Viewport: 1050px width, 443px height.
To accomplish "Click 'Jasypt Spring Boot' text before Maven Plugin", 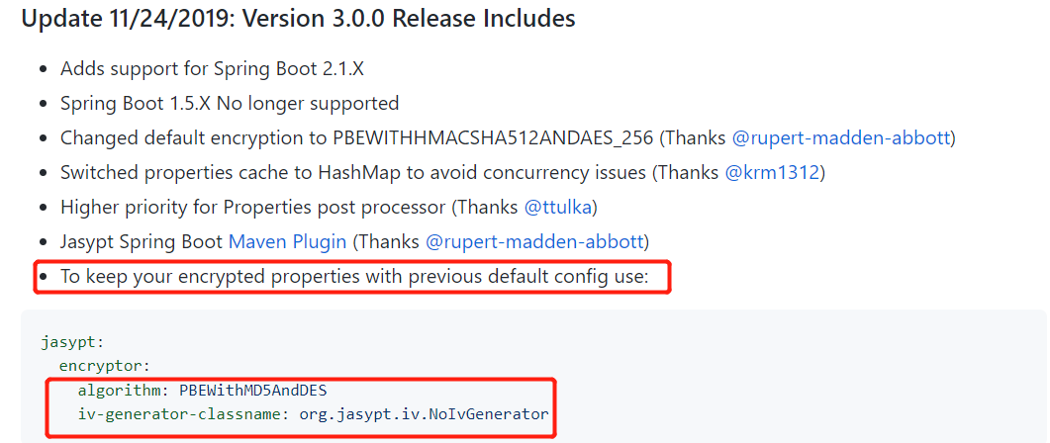I will (x=142, y=241).
